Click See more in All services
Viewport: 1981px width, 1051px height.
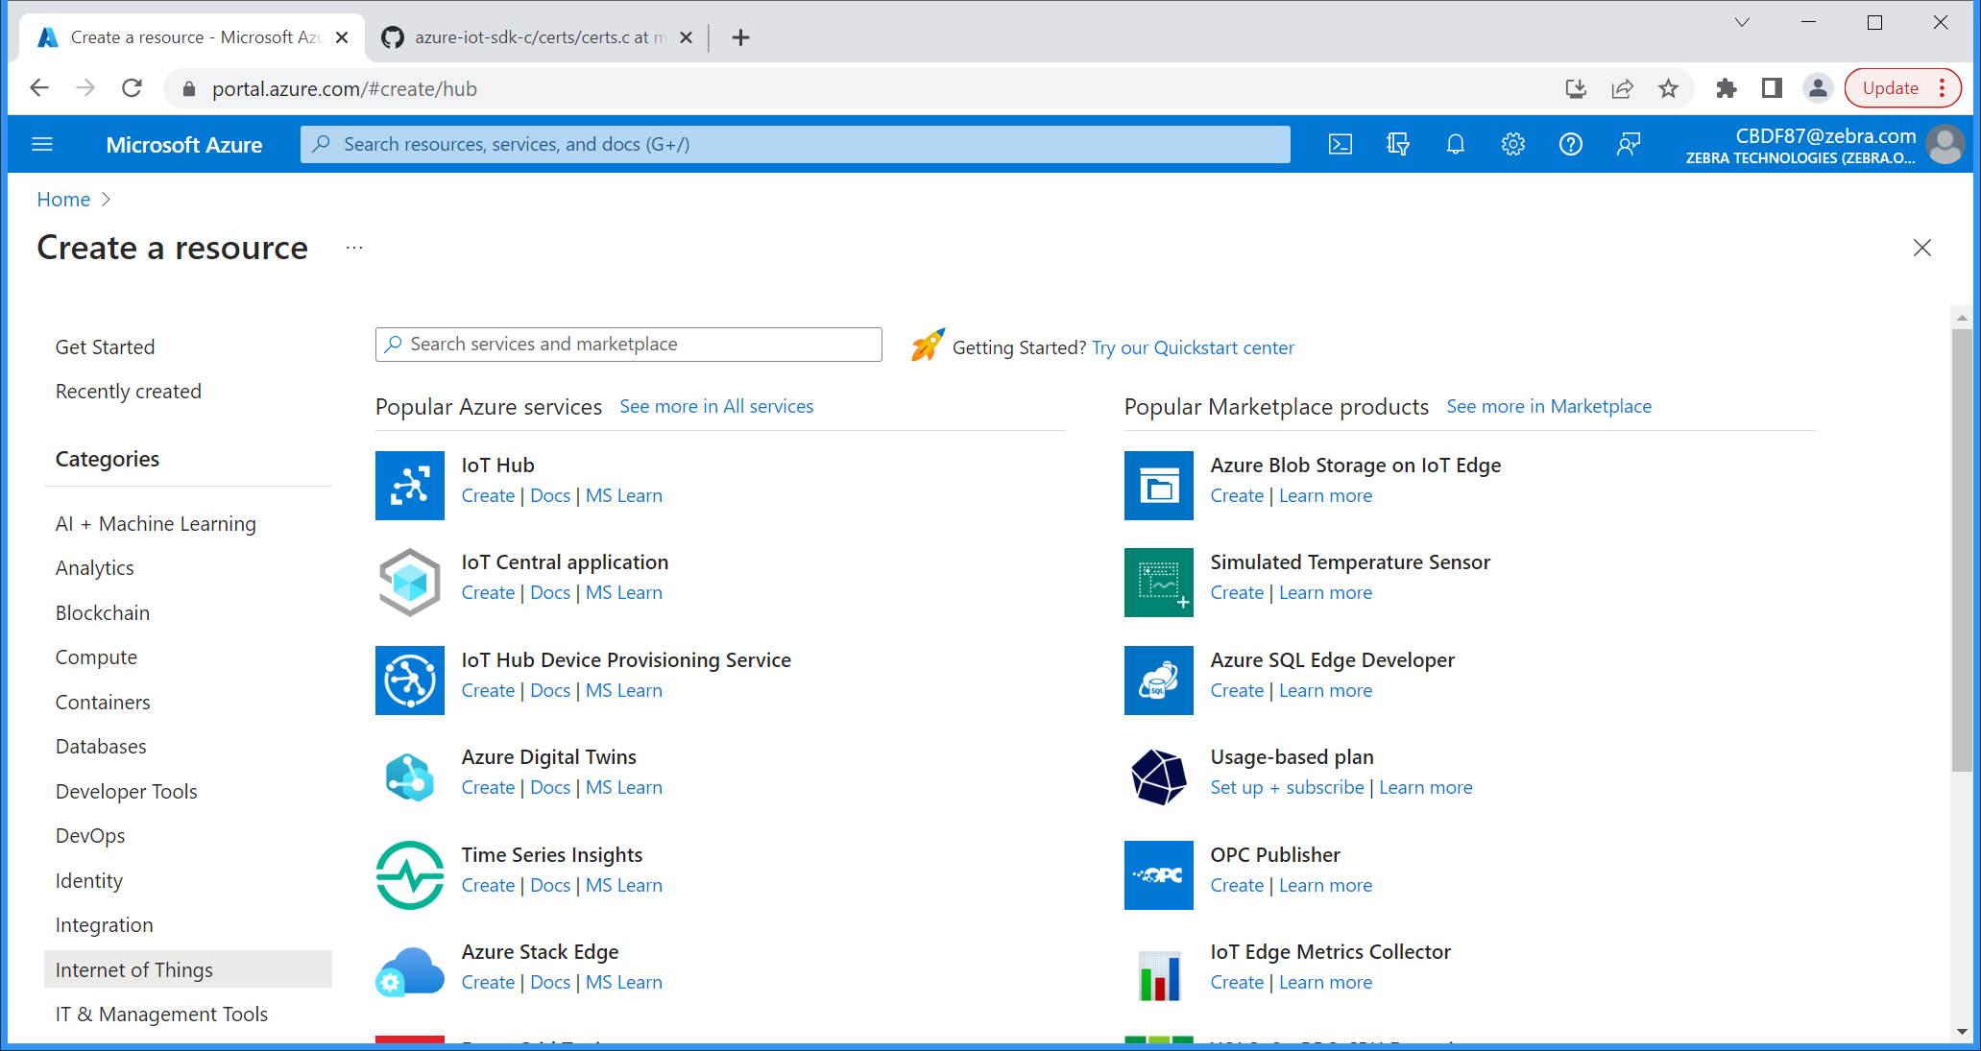pyautogui.click(x=716, y=406)
